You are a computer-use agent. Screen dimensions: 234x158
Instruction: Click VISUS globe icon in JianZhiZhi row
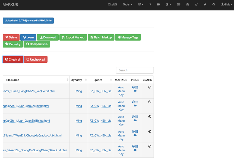tap(133, 102)
